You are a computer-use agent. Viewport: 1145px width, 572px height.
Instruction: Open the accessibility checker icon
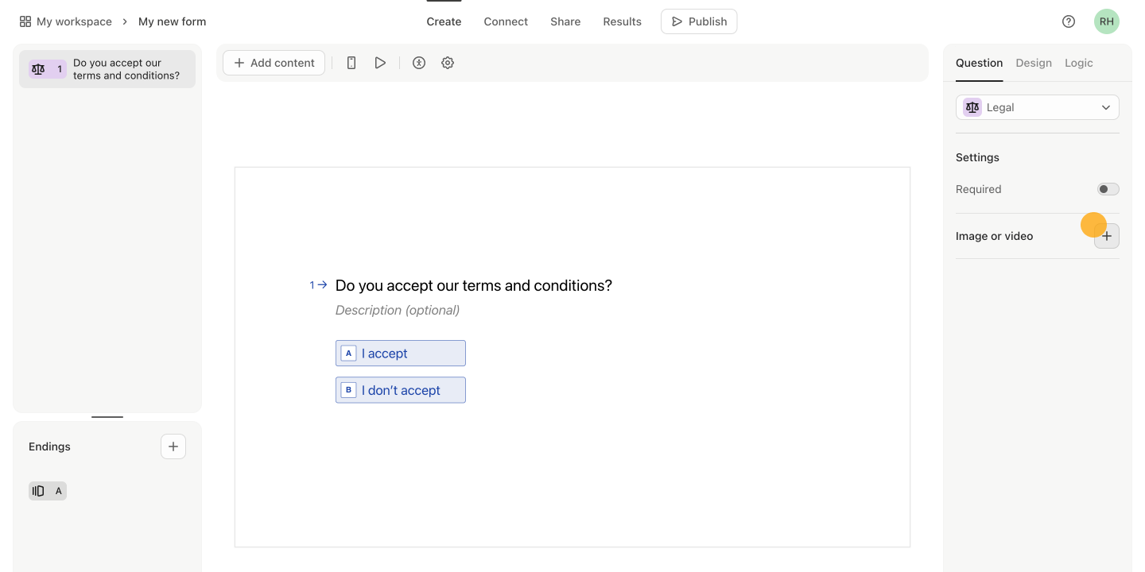pyautogui.click(x=419, y=62)
